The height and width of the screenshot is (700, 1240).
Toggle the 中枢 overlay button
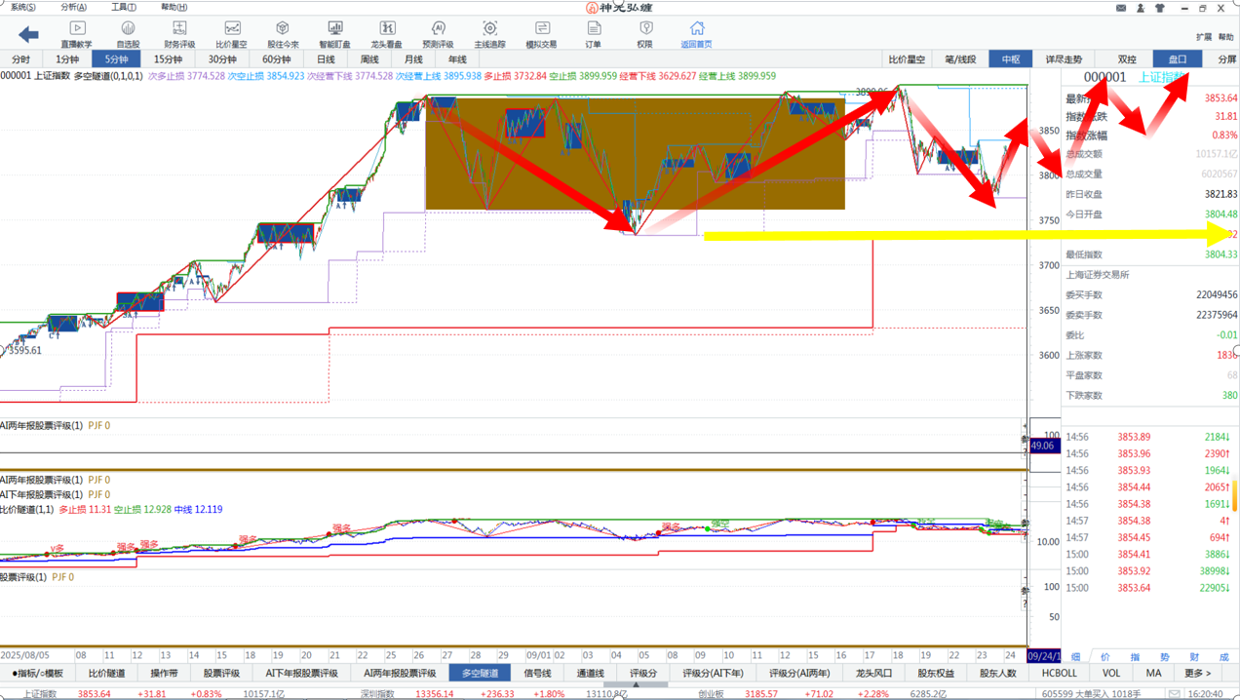(x=1010, y=59)
